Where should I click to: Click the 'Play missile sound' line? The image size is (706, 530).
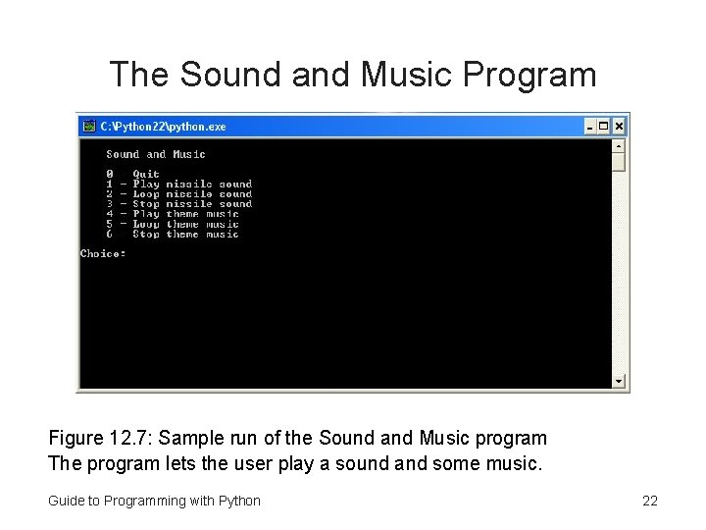[x=179, y=184]
